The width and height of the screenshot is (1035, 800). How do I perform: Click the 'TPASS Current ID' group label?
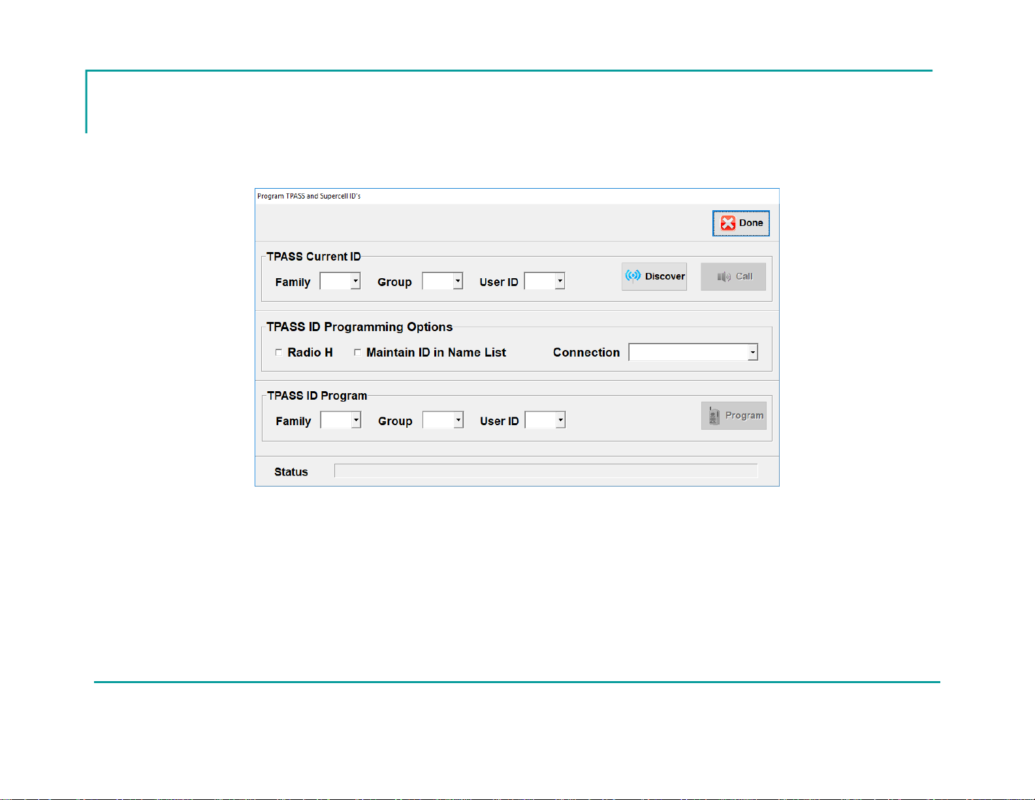313,257
